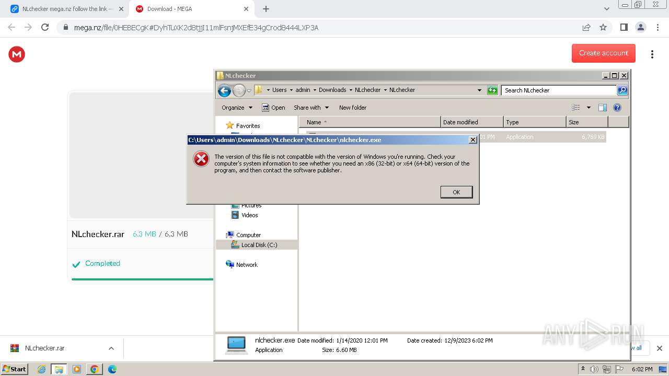Viewport: 669px width, 376px height.
Task: Click Open in the Explorer toolbar
Action: 273,108
